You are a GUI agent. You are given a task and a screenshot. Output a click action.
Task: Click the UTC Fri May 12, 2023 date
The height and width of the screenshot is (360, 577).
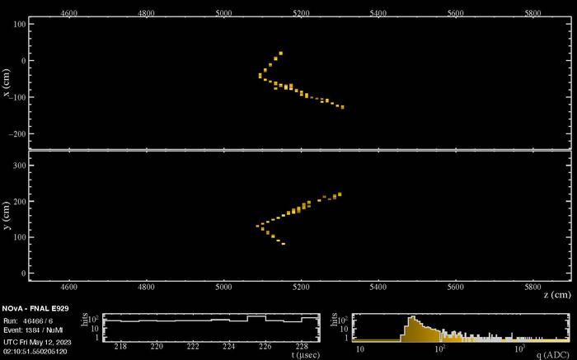pos(36,341)
